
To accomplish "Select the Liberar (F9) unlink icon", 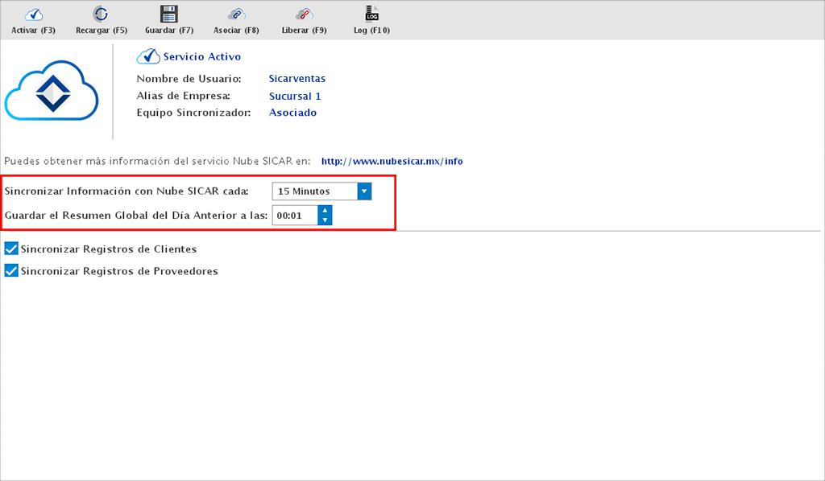I will click(x=304, y=14).
